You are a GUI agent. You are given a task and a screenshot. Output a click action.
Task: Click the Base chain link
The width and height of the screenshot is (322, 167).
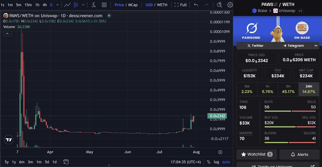pyautogui.click(x=260, y=11)
